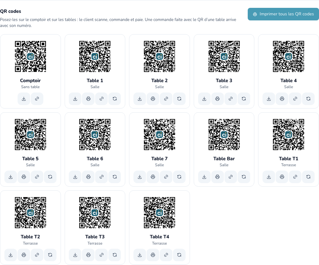This screenshot has width=319, height=265.
Task: Copy link for Table 3
Action: point(230,99)
